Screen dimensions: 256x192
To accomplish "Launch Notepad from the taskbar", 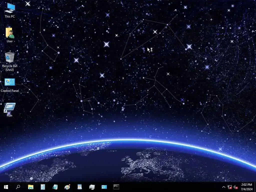I will point(55,187).
